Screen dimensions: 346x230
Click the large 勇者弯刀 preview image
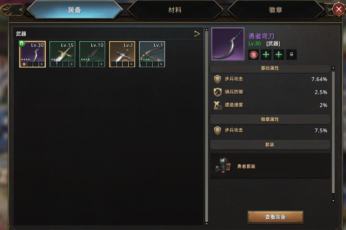click(228, 44)
